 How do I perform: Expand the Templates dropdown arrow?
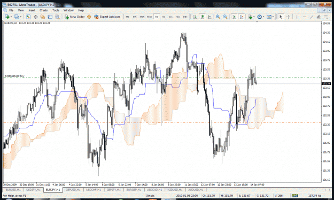(273, 17)
